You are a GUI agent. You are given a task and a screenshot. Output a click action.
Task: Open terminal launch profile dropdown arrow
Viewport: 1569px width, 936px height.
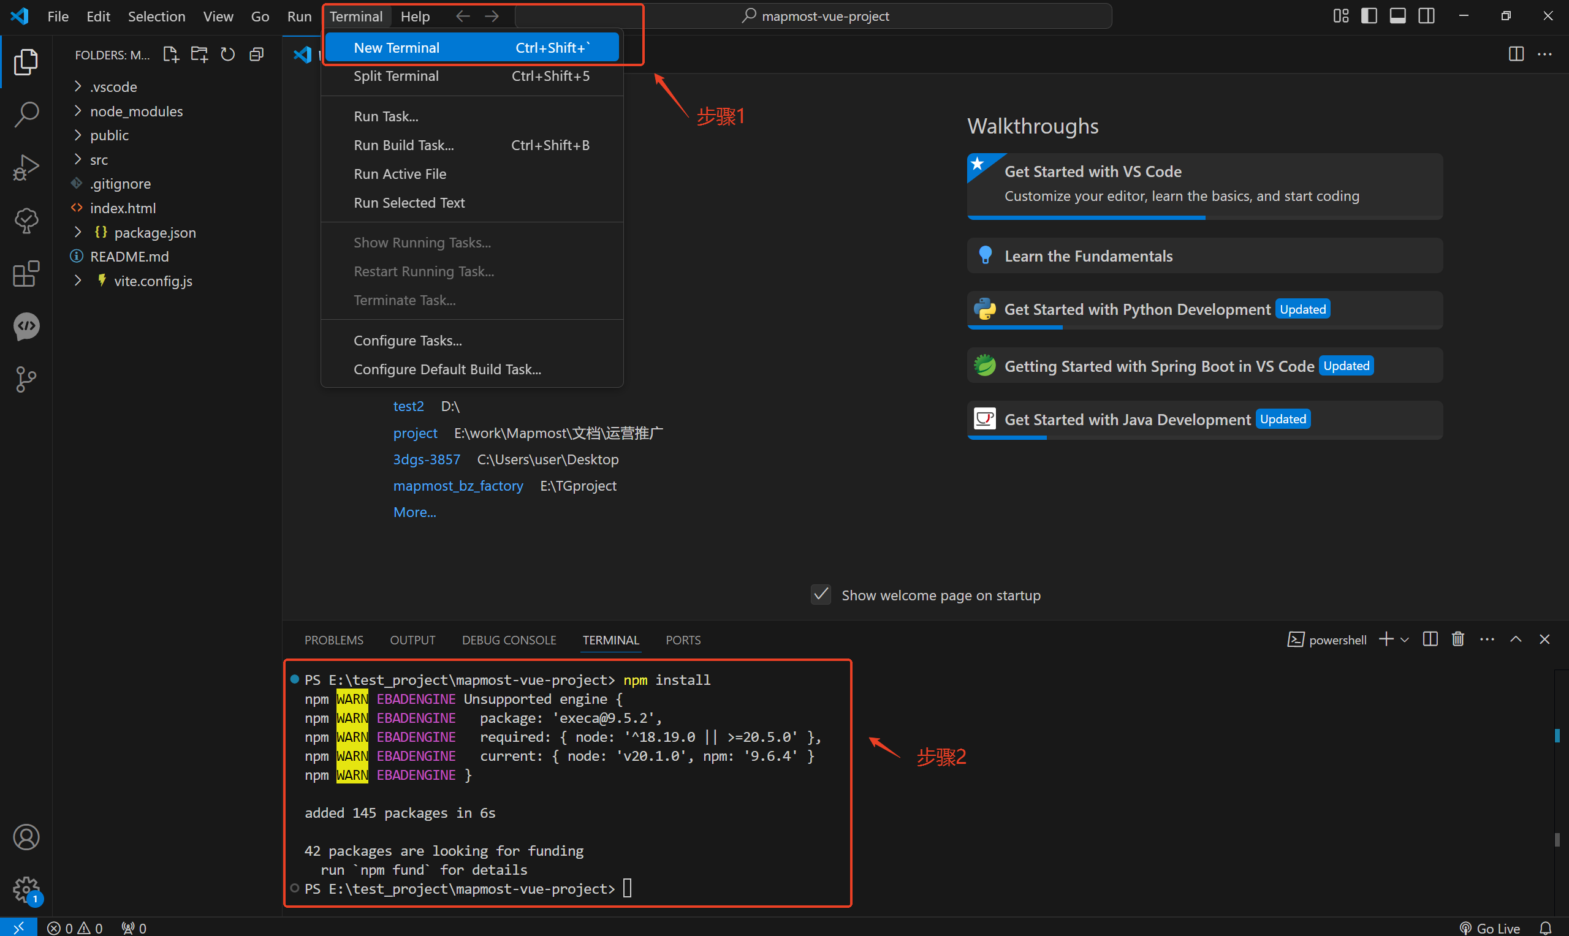pos(1404,639)
